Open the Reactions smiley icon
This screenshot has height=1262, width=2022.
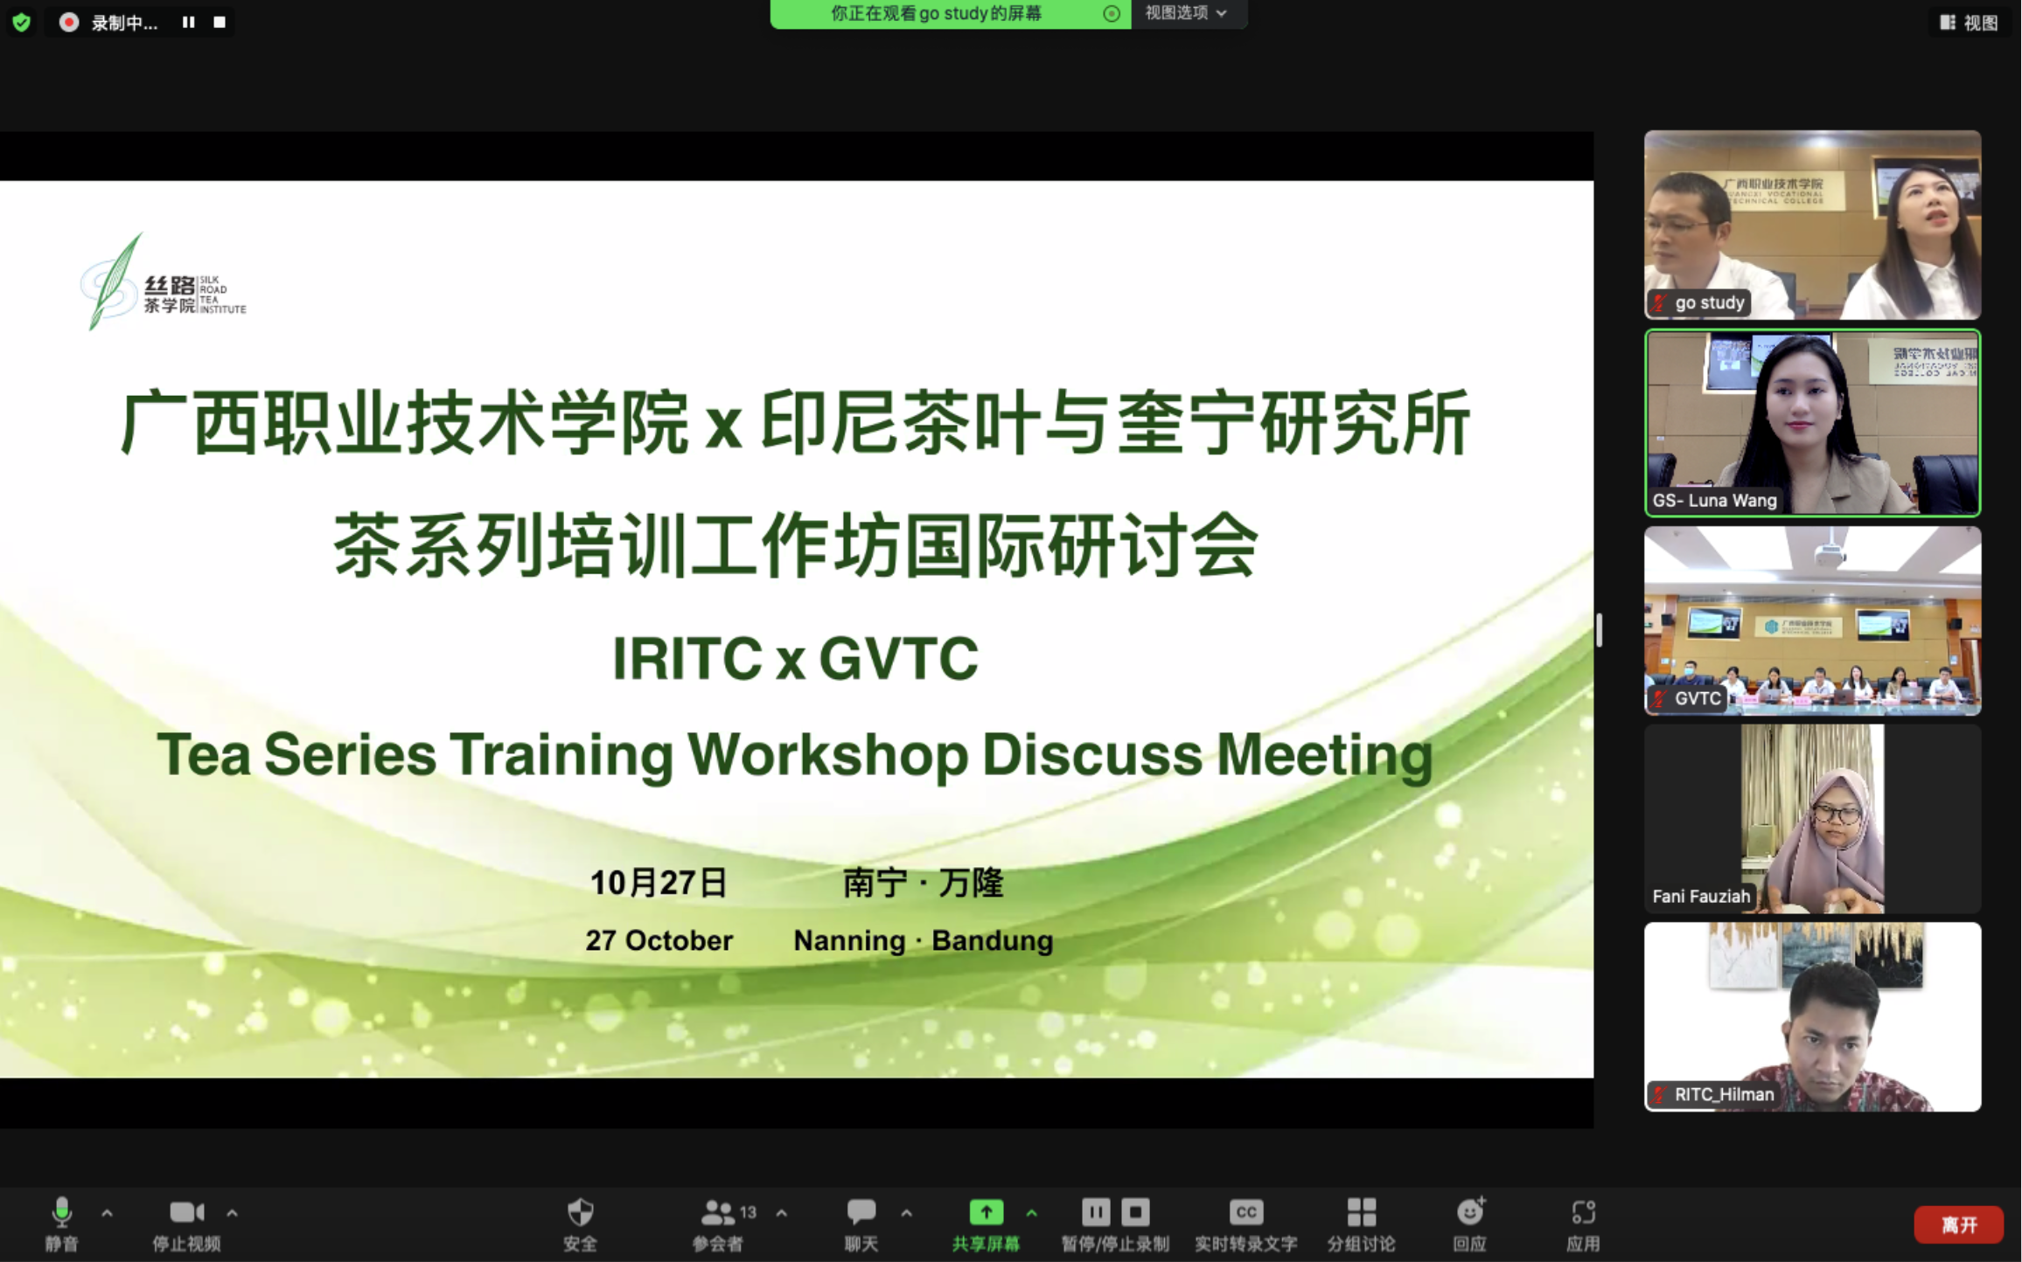click(1469, 1212)
